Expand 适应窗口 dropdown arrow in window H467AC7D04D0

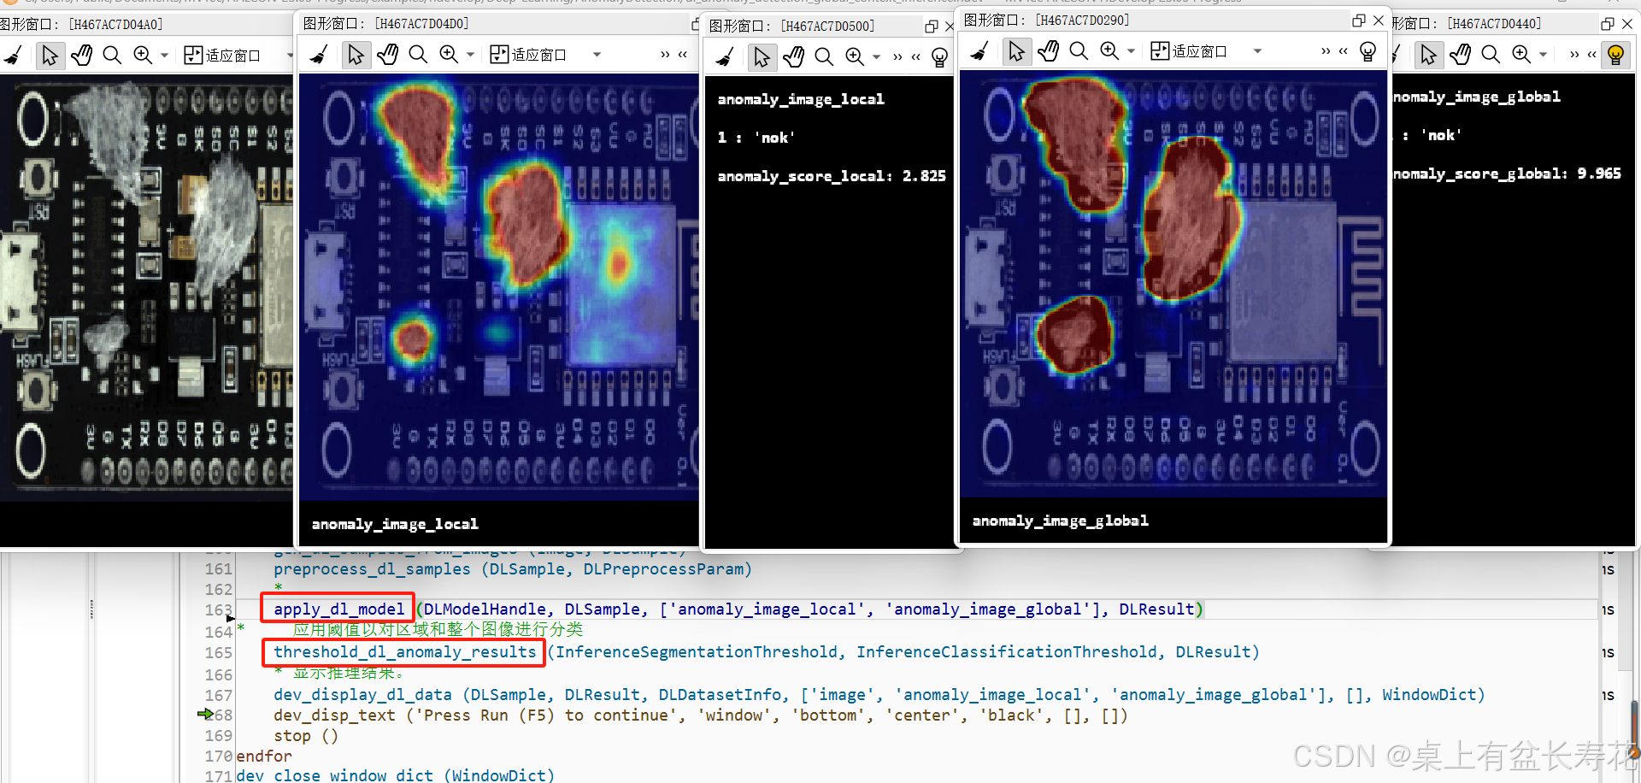click(x=597, y=55)
